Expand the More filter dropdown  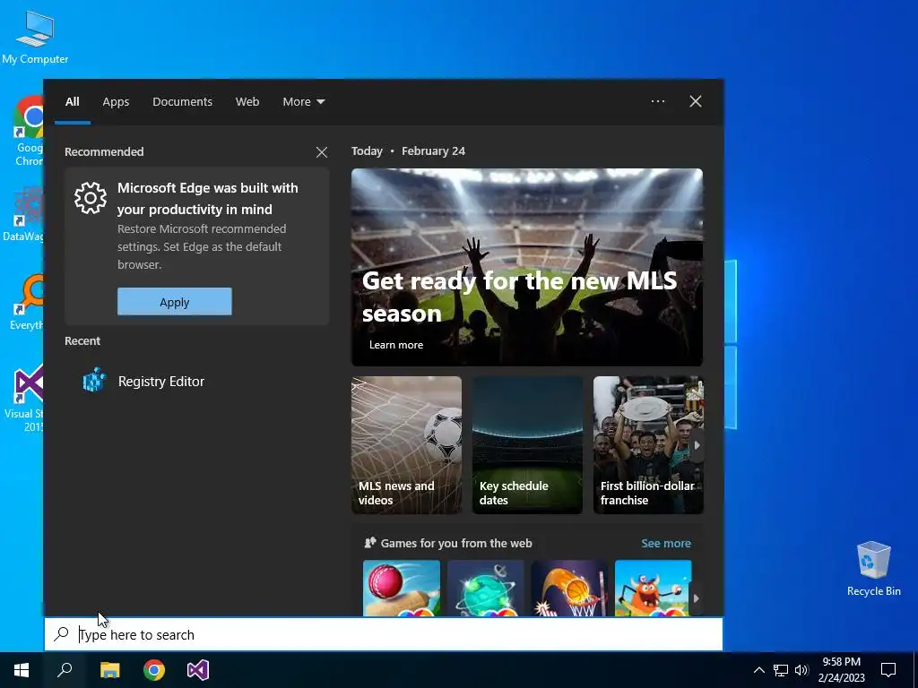coord(303,102)
